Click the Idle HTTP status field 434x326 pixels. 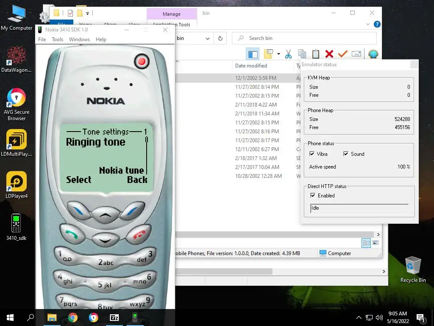[x=359, y=208]
